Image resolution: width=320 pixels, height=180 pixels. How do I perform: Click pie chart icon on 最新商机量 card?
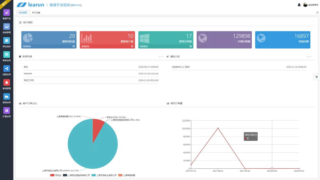[x=28, y=38]
